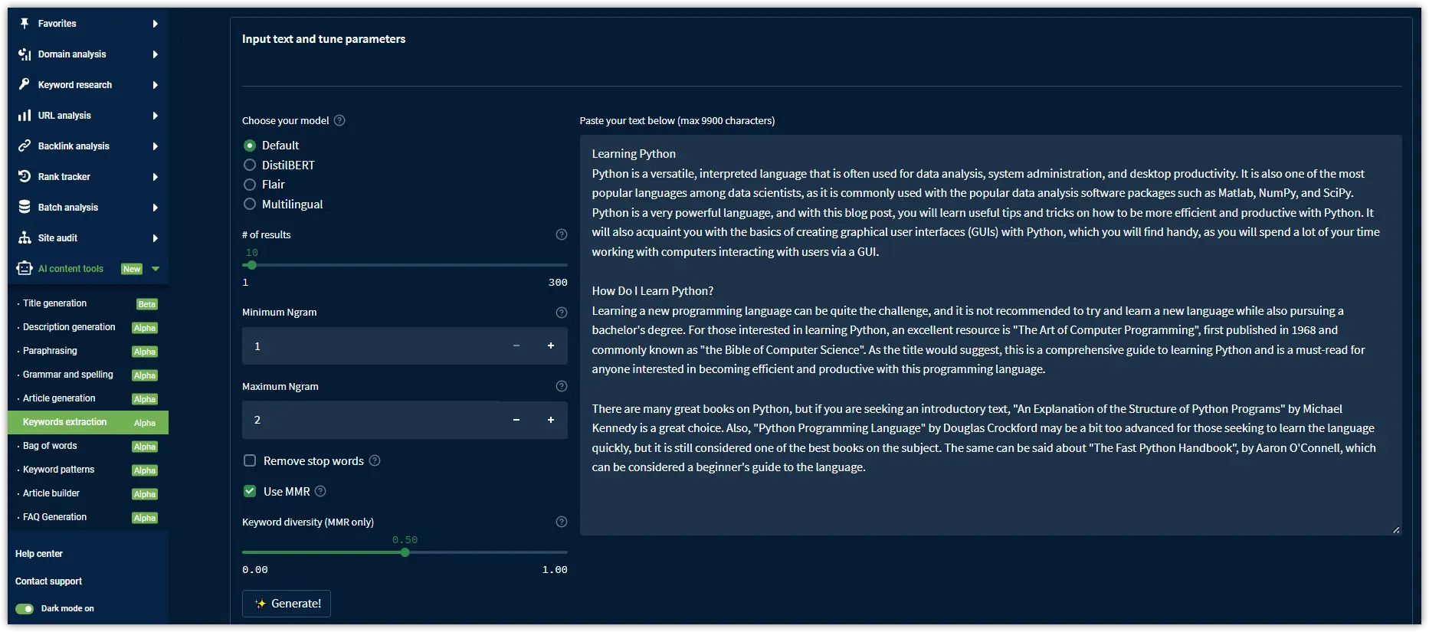1429x632 pixels.
Task: Open the FAQ Generation tool
Action: 54,517
